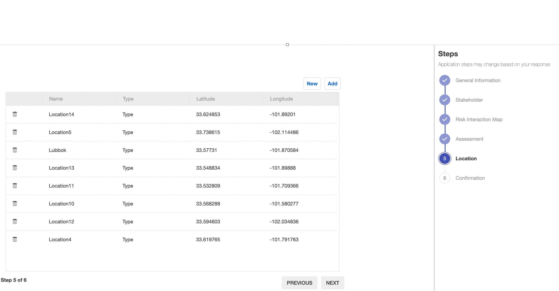Proceed with the NEXT button
Viewport: 559px width, 291px height.
point(332,283)
